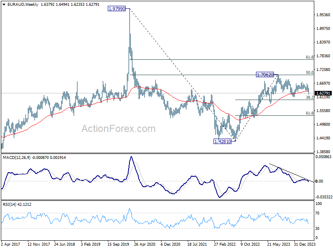Select the EURAUD,Weekly chart title text

(23, 5)
